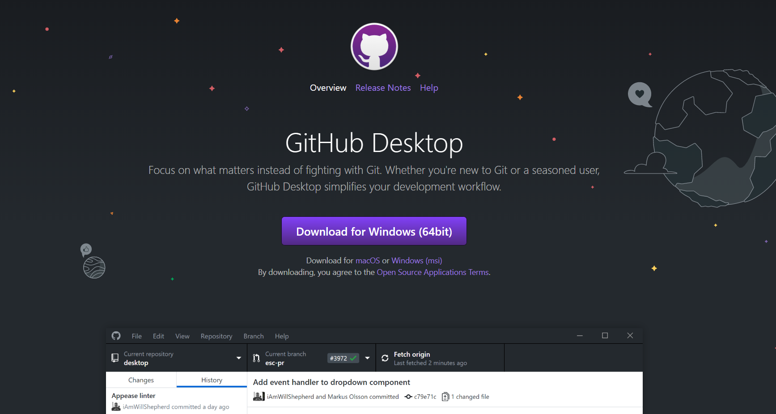Click the Fetch origin label

pyautogui.click(x=412, y=355)
